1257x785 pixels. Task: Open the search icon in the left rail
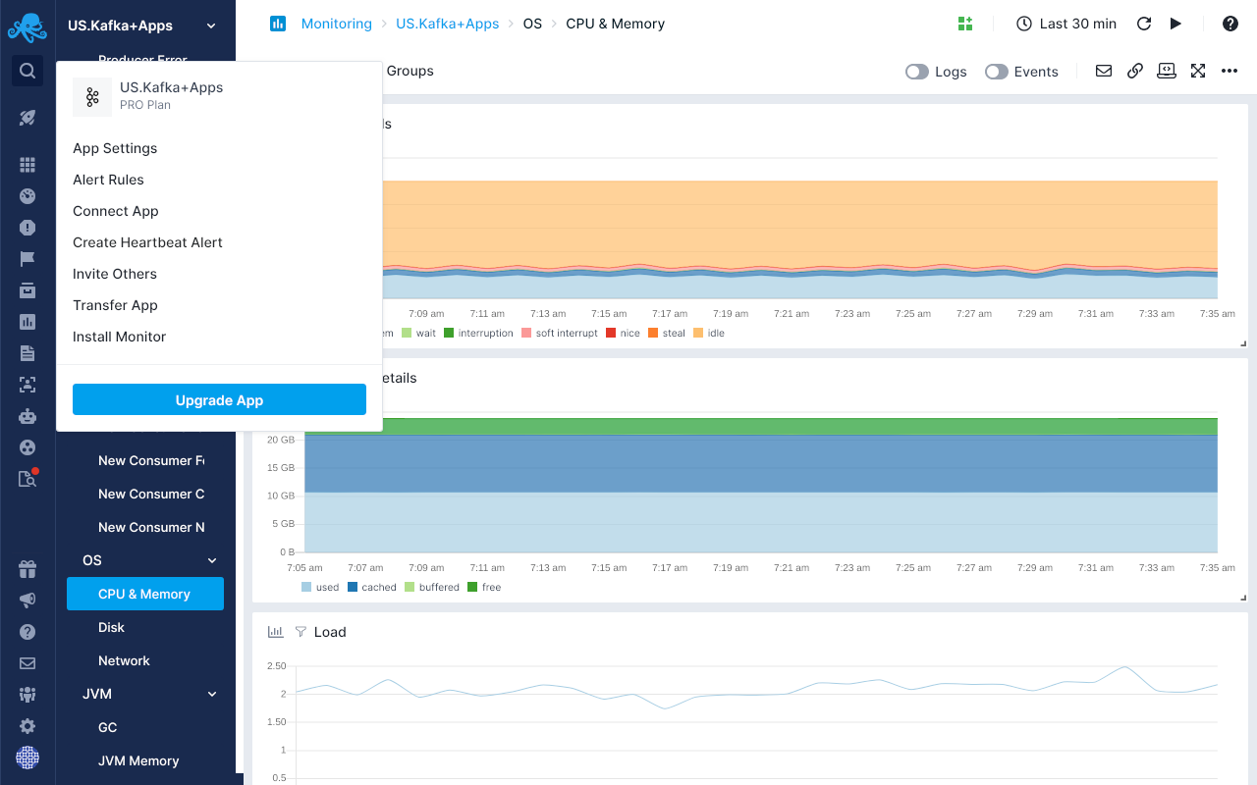[27, 71]
